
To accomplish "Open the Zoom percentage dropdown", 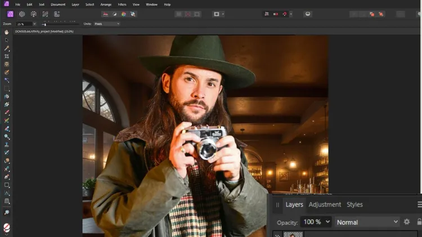I will 34,24.
